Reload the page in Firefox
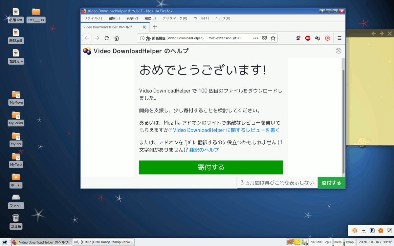The width and height of the screenshot is (394, 246). click(x=107, y=38)
